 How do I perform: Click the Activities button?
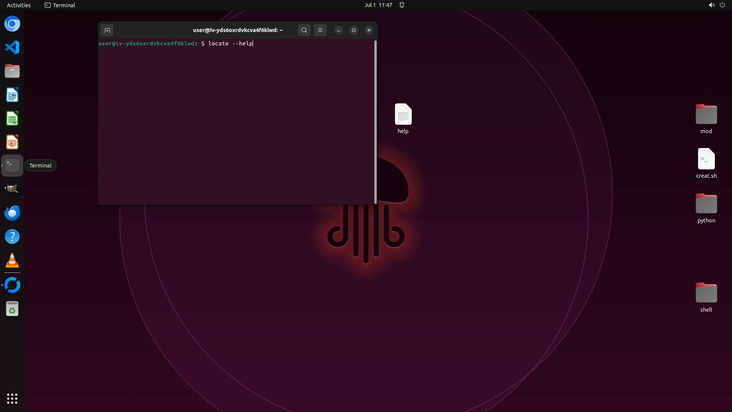(19, 5)
